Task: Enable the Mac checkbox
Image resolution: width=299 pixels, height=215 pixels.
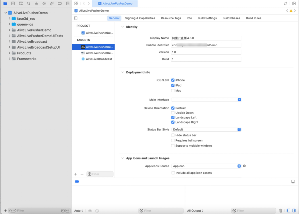Action: click(173, 90)
